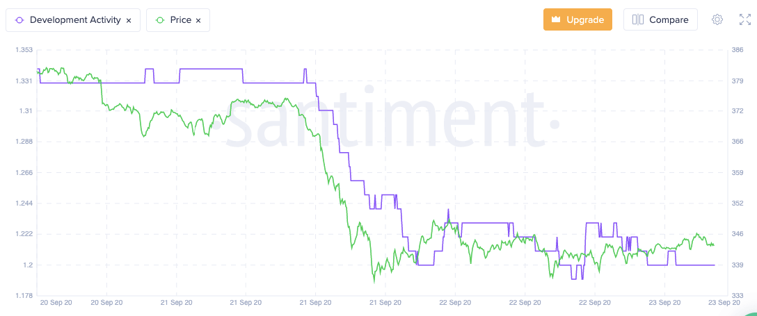
Task: Click the Compare columns icon
Action: [638, 19]
